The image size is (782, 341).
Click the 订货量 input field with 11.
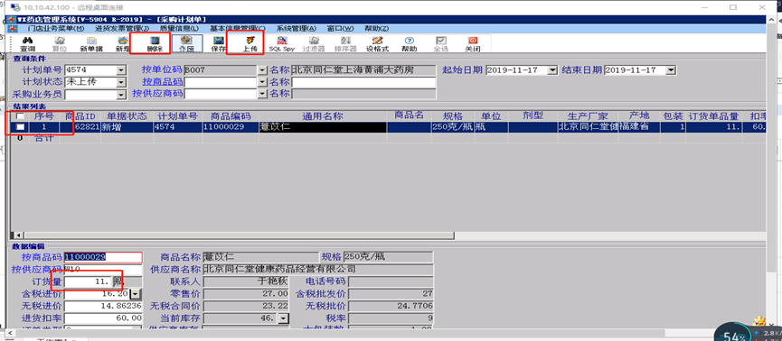tap(88, 281)
